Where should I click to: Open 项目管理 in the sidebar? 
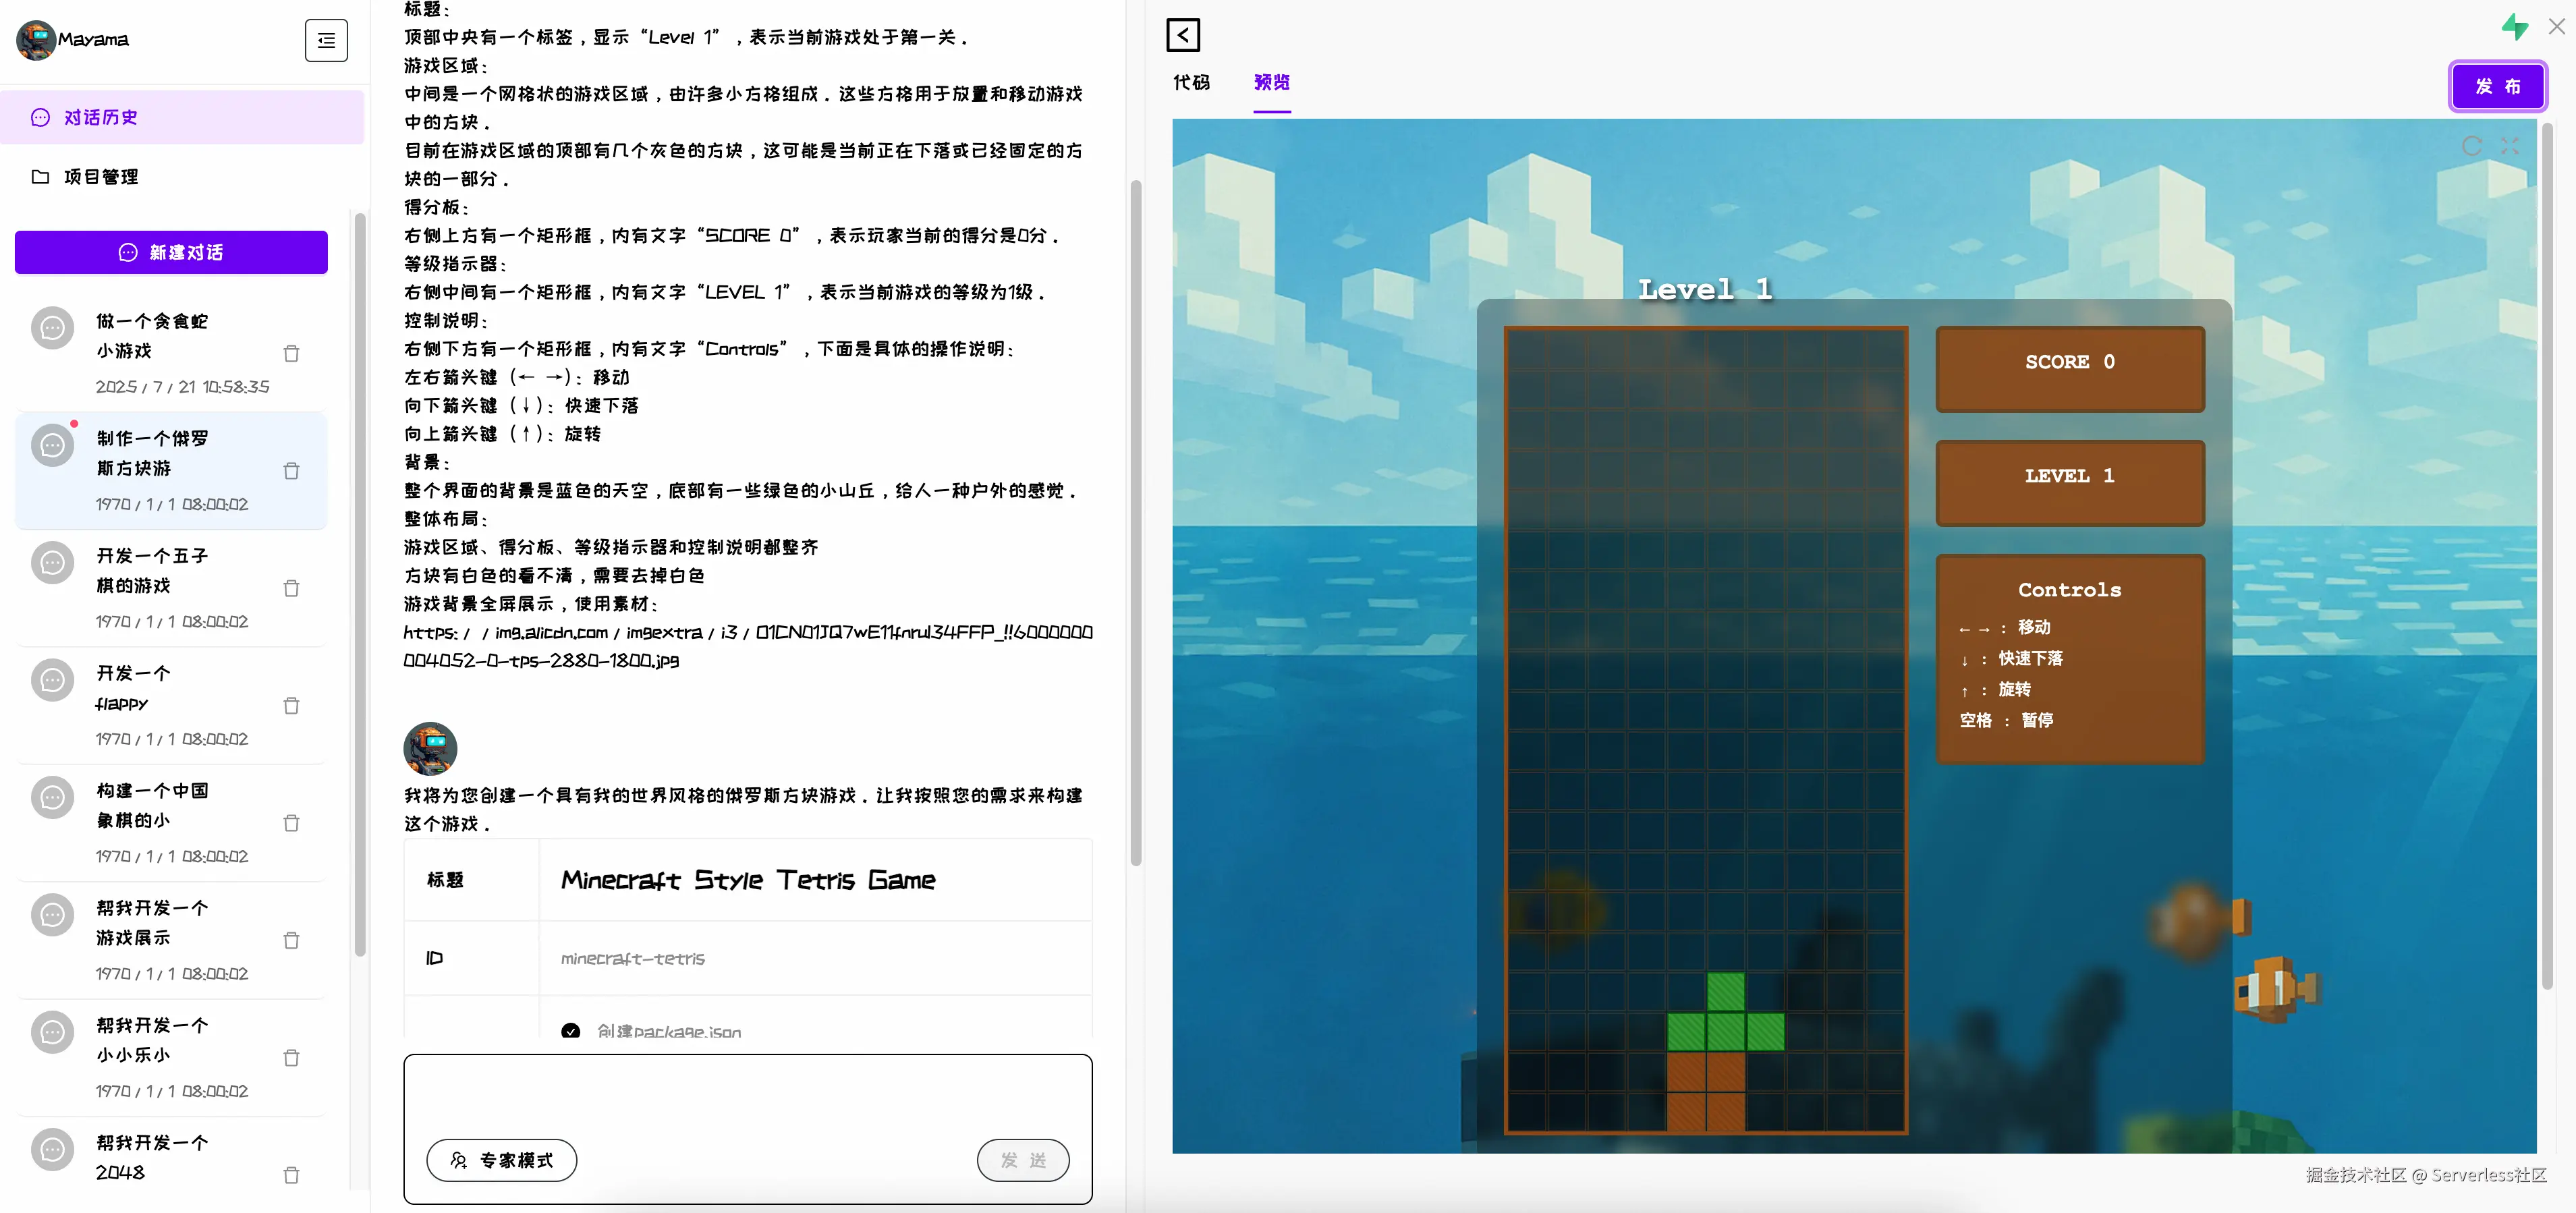pos(100,177)
